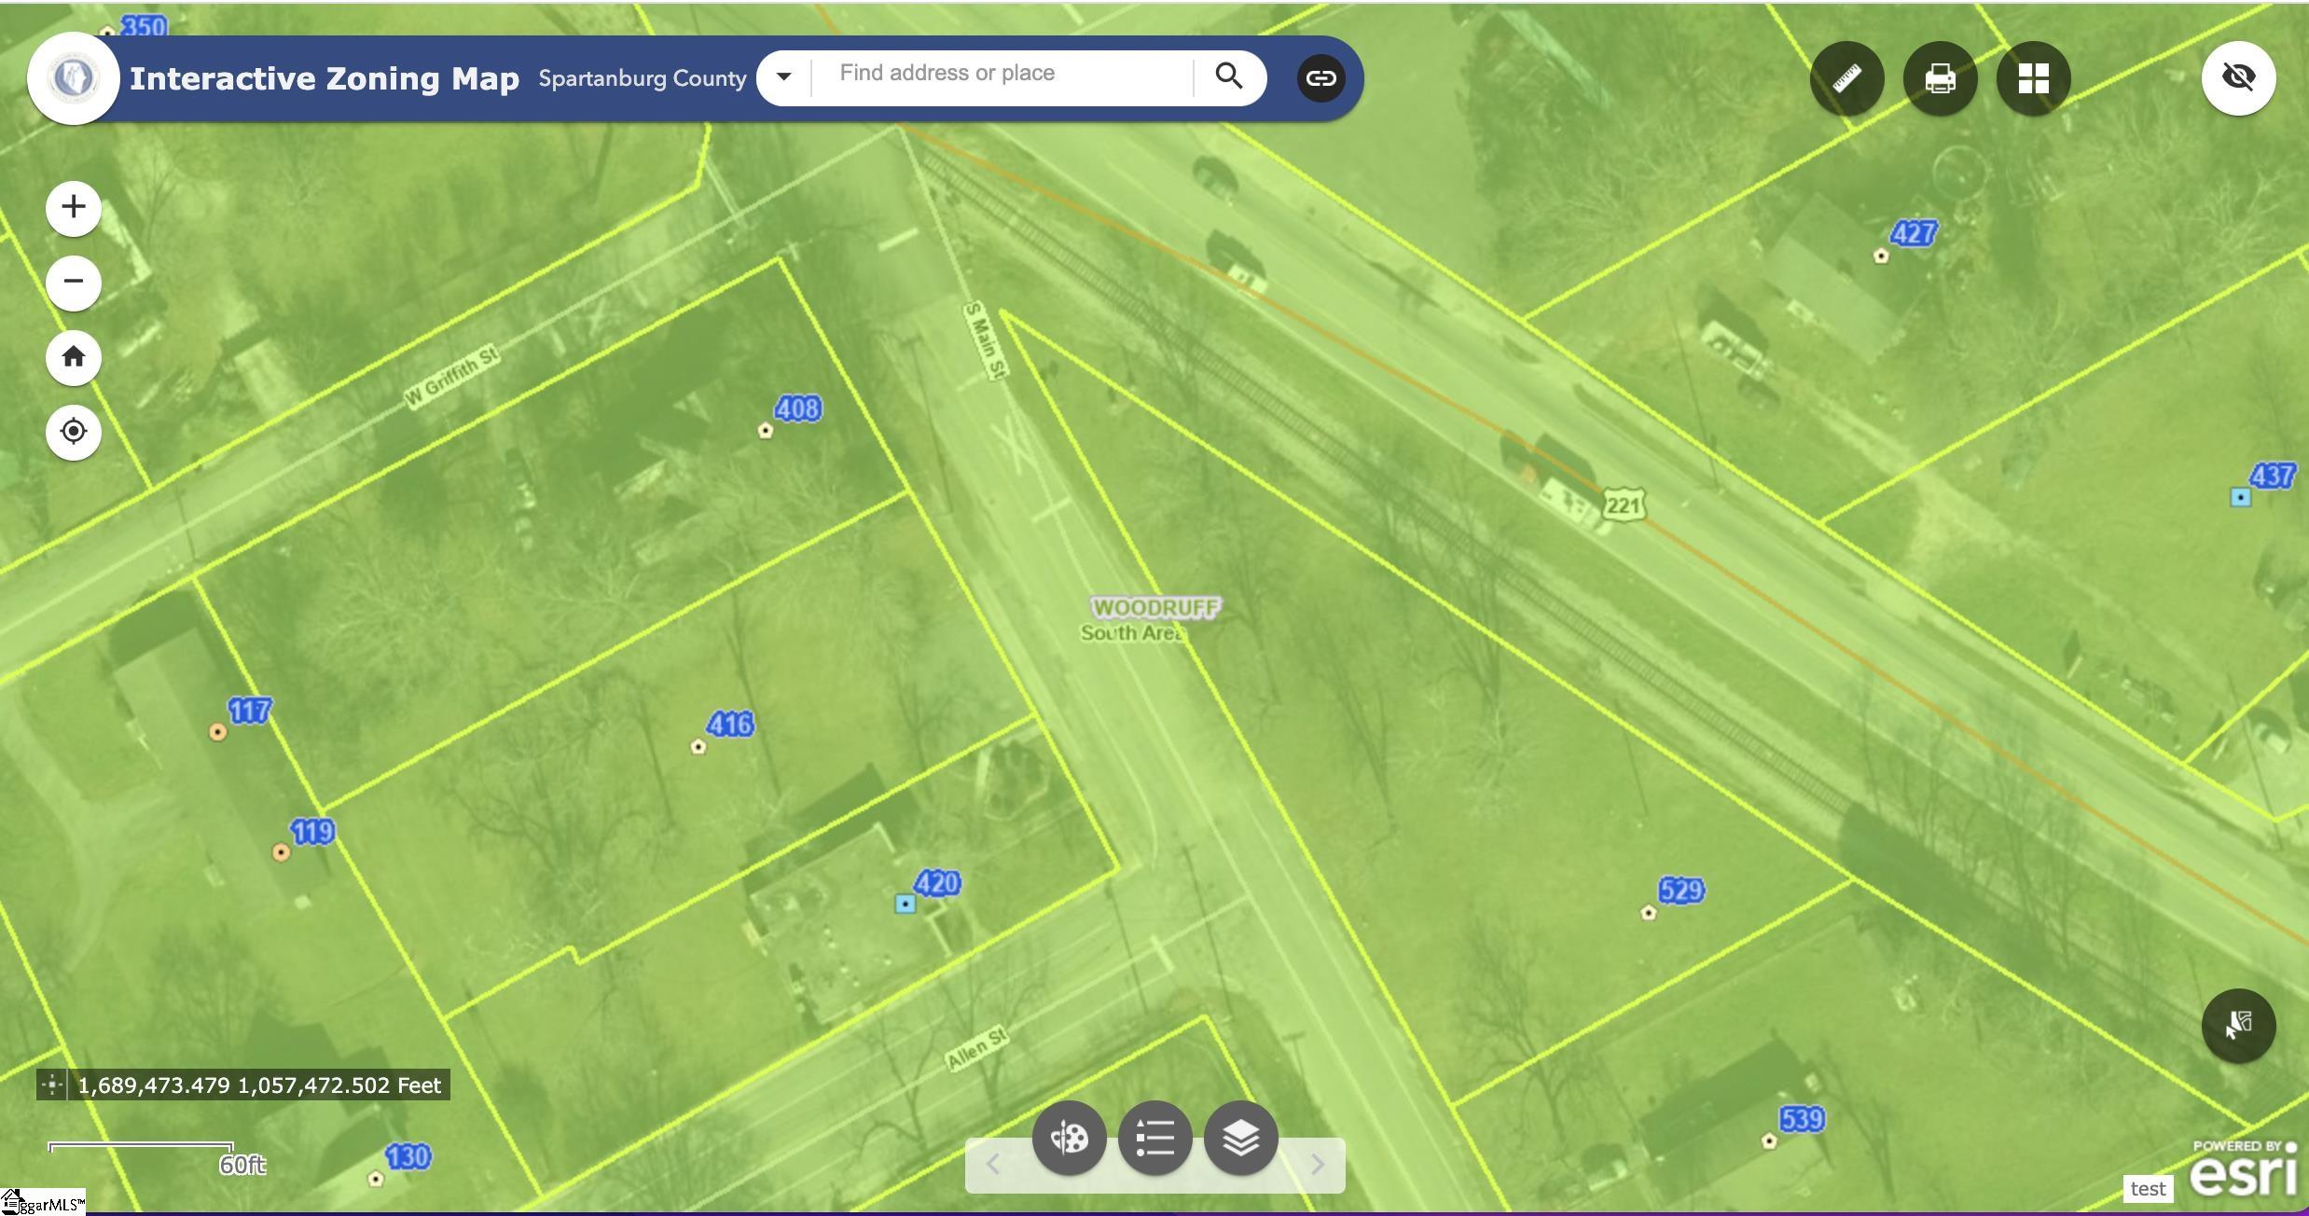Open the print map tool
The width and height of the screenshot is (2309, 1216).
point(1940,78)
